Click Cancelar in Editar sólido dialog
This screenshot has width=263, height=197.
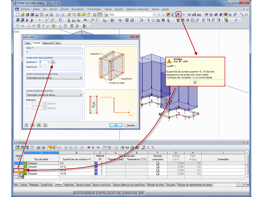131,125
